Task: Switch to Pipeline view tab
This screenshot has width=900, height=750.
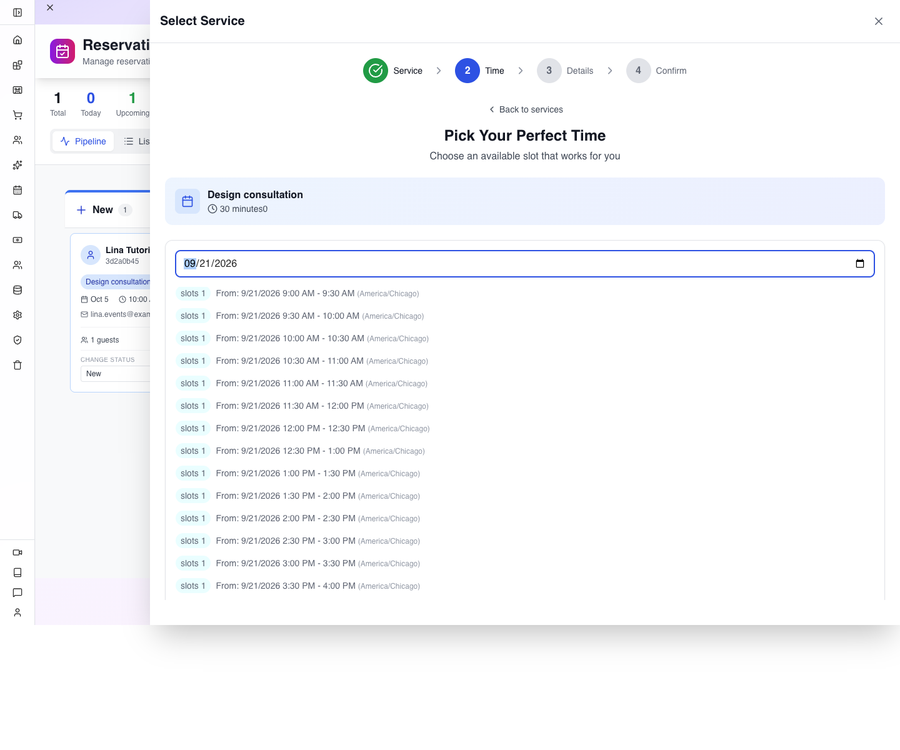Action: point(83,141)
